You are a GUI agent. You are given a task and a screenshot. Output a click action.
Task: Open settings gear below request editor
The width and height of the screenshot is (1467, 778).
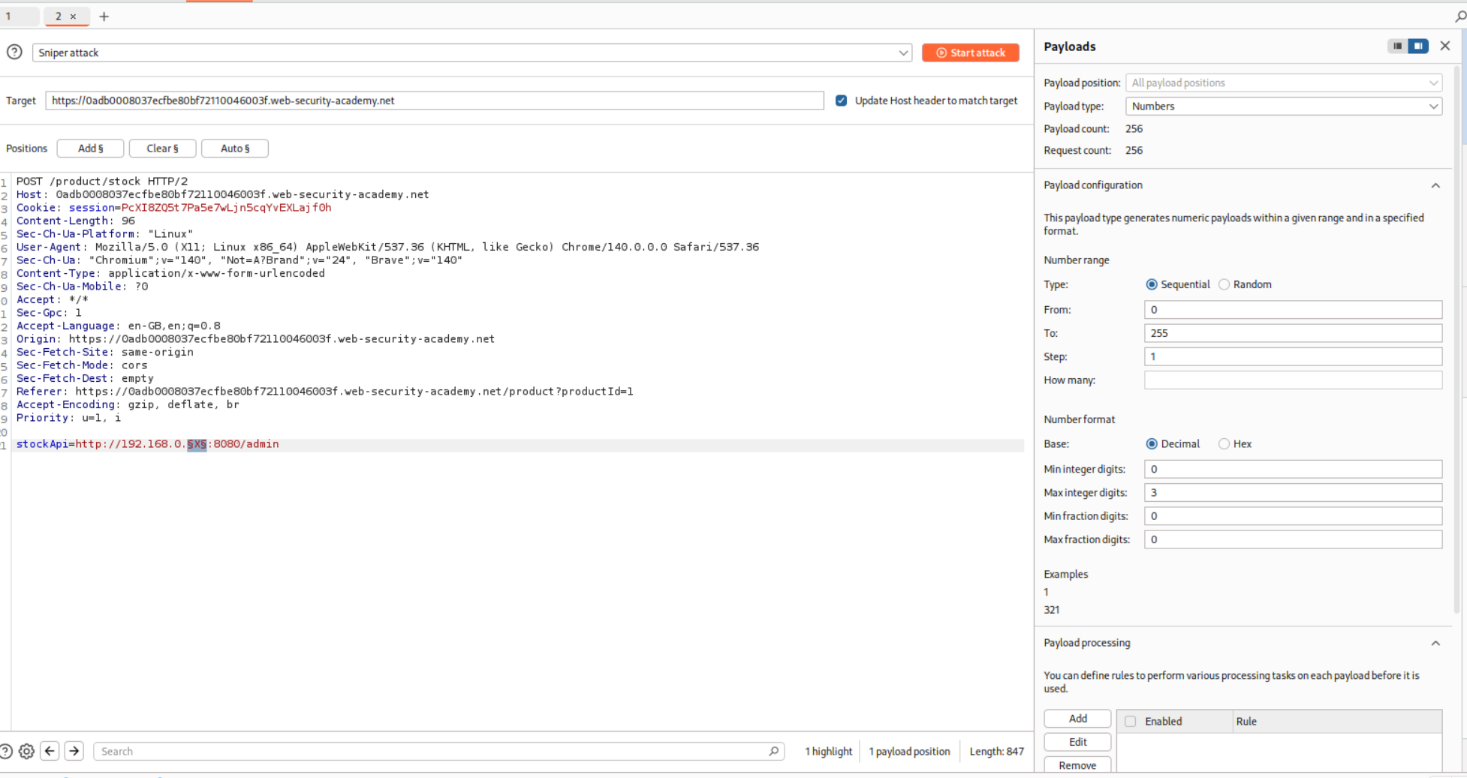pyautogui.click(x=26, y=751)
